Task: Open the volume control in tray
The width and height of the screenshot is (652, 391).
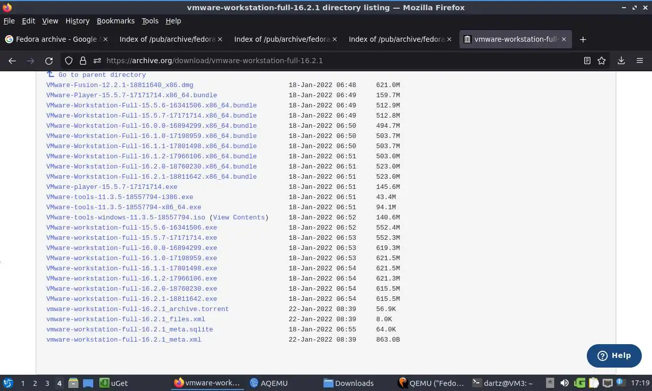Action: (564, 383)
